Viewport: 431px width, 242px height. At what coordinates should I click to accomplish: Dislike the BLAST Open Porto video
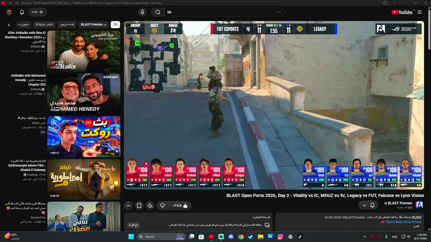[x=163, y=206]
